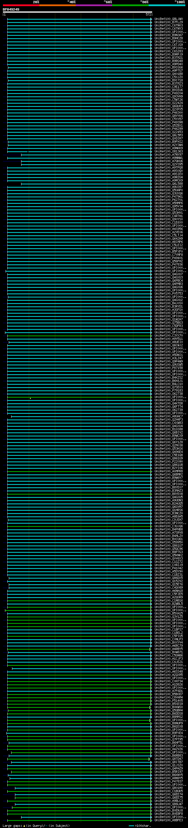The height and width of the screenshot is (828, 188).
Task: Select UniRef100_O62739 label
Action: pos(169,410)
